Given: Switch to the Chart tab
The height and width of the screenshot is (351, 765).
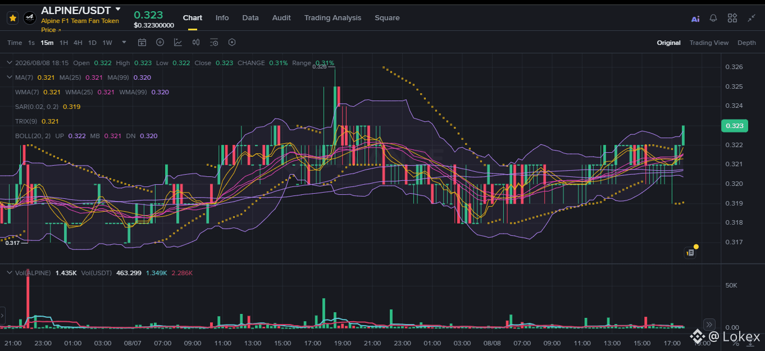Looking at the screenshot, I should 193,18.
